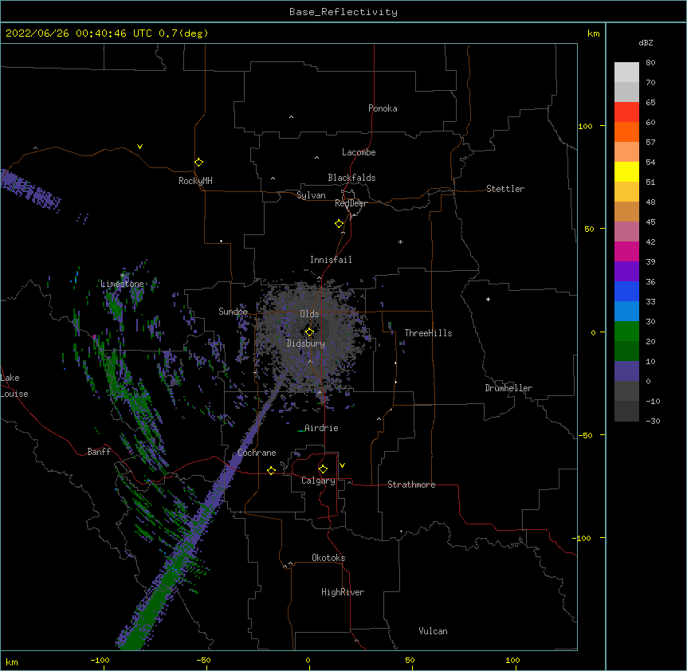
Task: Click the yellow diamond marker south of RedDeer
Action: [x=340, y=223]
